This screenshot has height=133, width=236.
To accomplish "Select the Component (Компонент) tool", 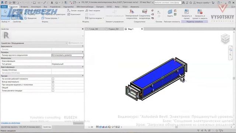I will coord(74,14).
